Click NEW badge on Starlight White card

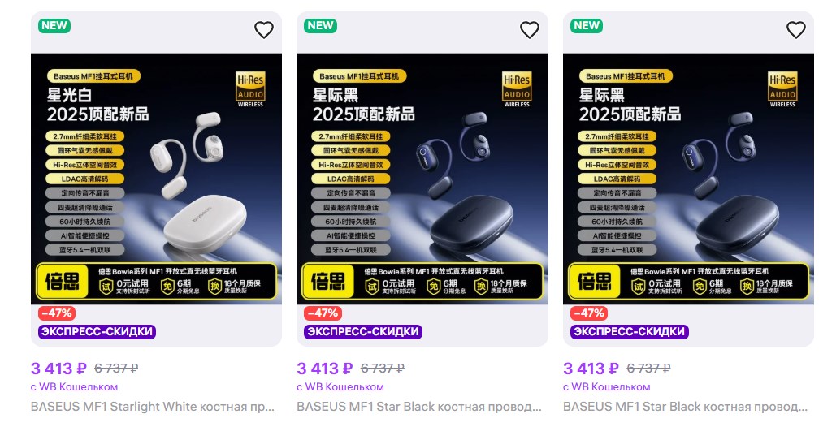(x=54, y=26)
